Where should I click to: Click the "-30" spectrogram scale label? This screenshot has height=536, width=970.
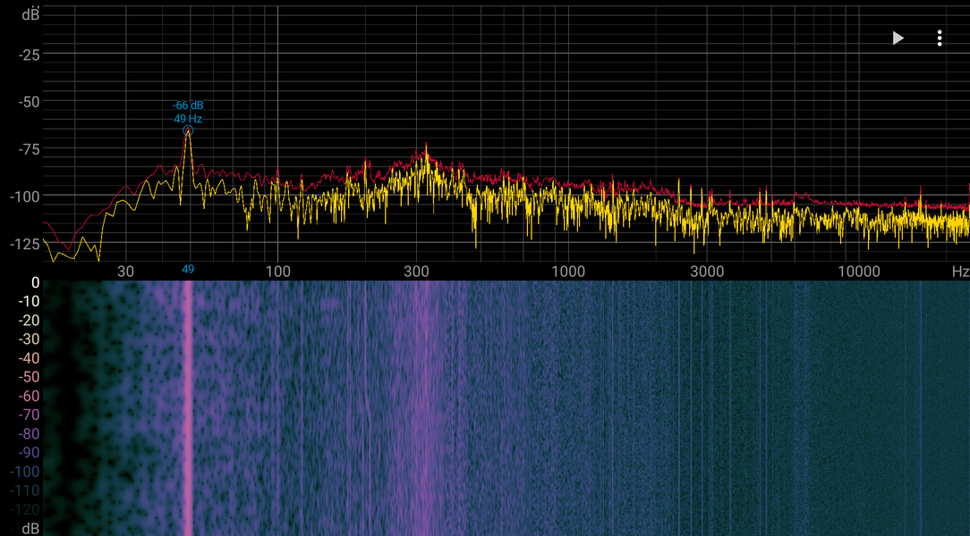[29, 339]
